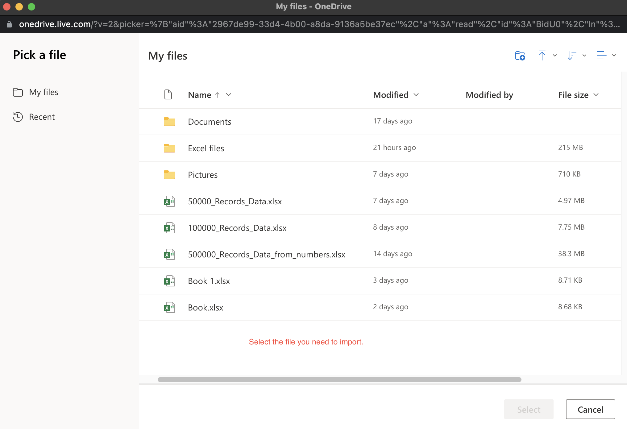Image resolution: width=627 pixels, height=429 pixels.
Task: Open the File size column chevron
Action: click(x=596, y=95)
